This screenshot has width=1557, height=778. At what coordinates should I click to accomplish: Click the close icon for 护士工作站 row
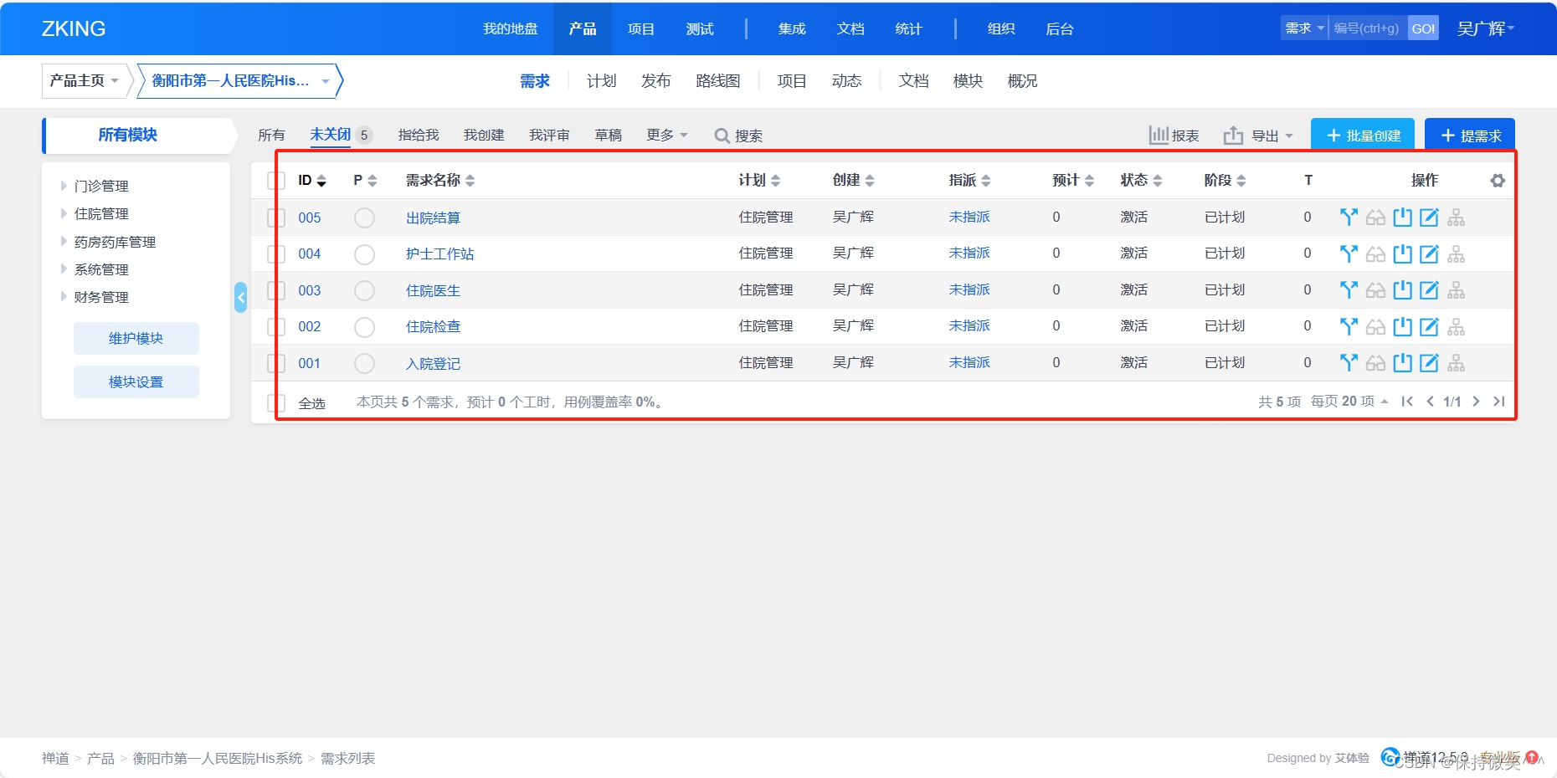1402,253
